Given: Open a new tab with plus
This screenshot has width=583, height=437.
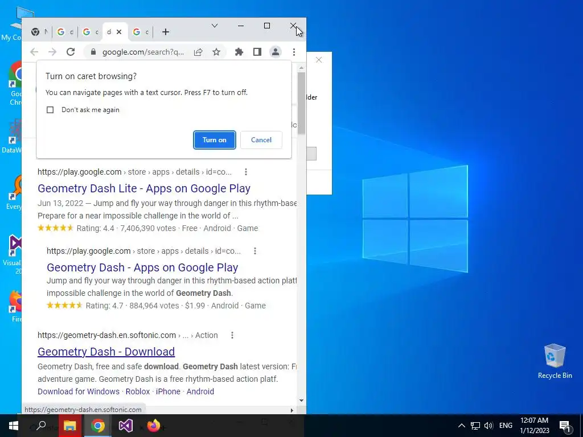Looking at the screenshot, I should [166, 32].
